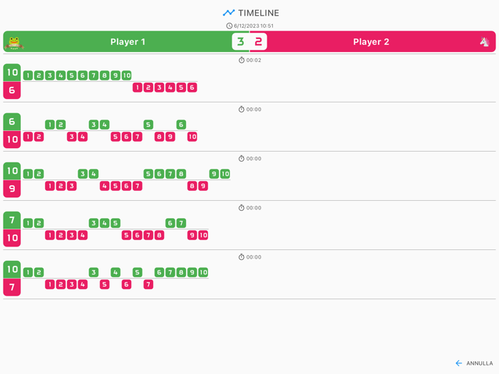Click the stopwatch icon above the second game
Screen dimensions: 499x374
pyautogui.click(x=242, y=110)
